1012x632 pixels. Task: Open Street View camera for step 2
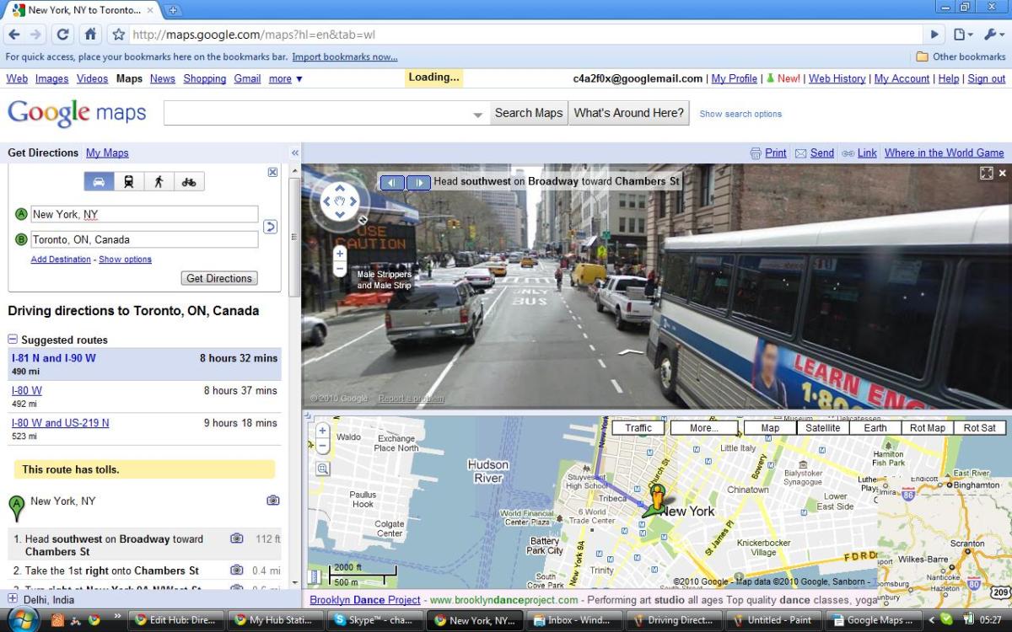(237, 570)
